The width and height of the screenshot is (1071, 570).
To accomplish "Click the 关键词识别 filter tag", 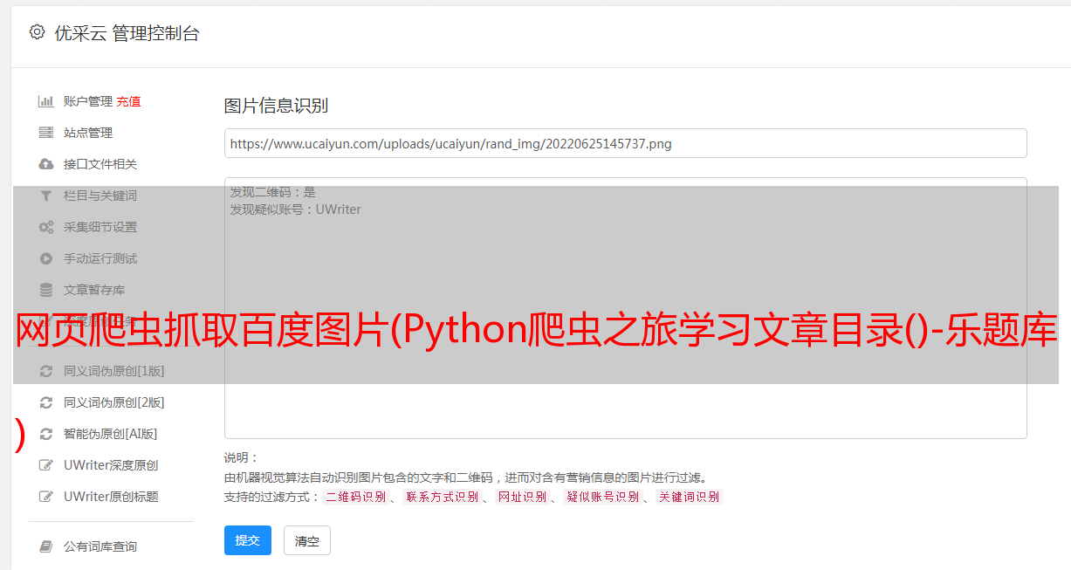I will [x=689, y=497].
